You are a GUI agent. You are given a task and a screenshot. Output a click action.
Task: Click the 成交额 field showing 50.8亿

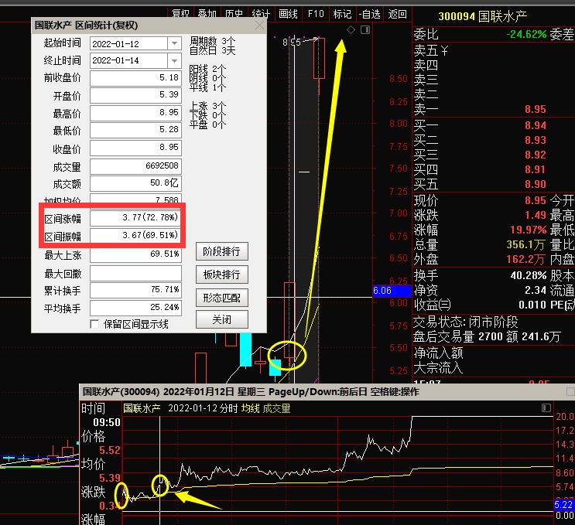pos(135,182)
